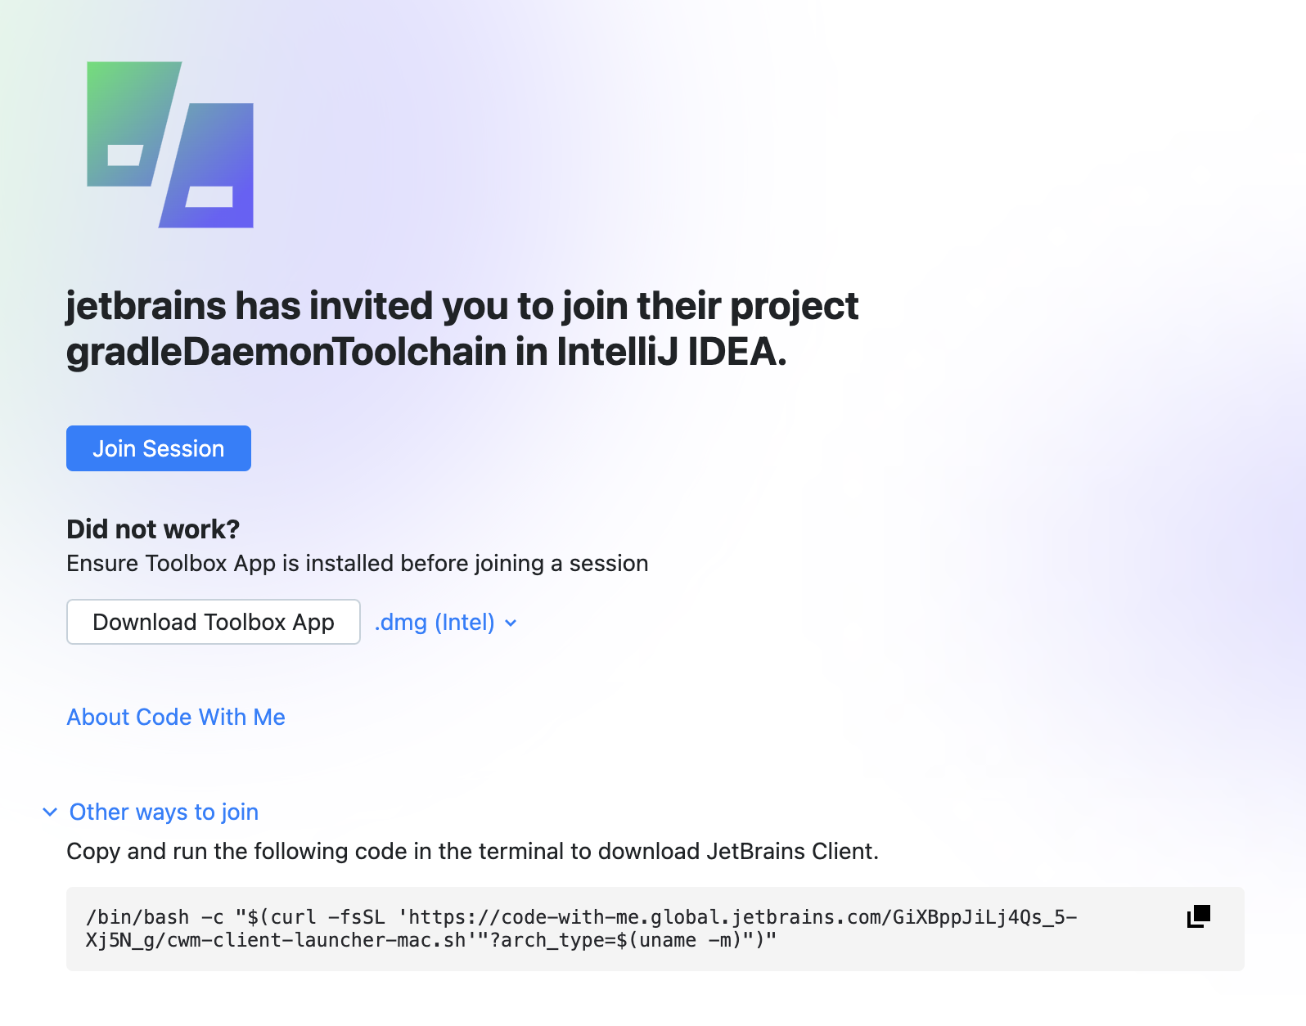Click inside the gray terminal code box
Screen dimensions: 1306x1026
point(573,929)
